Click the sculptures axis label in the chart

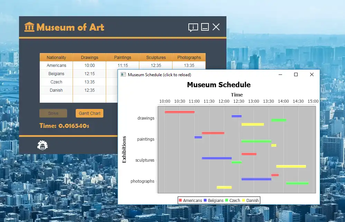point(145,160)
